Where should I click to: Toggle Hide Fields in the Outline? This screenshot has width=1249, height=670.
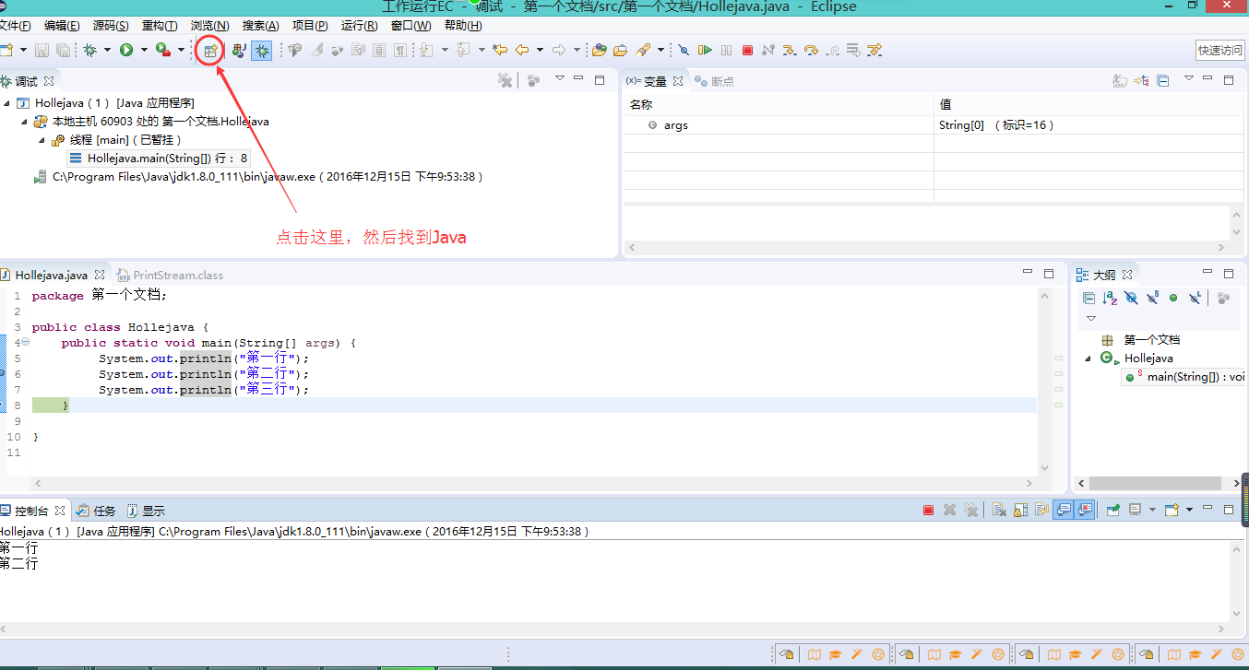[x=1132, y=298]
